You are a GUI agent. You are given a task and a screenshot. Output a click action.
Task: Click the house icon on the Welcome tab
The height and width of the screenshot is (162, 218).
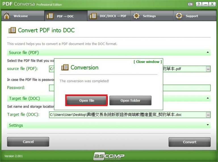click(7, 16)
